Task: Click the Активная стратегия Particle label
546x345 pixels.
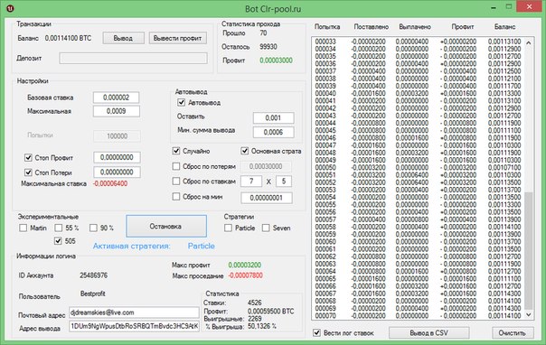Action: [x=202, y=246]
